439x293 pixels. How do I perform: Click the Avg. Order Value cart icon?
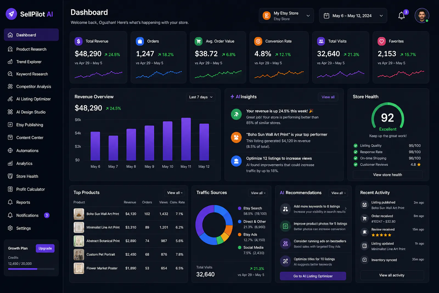point(199,41)
